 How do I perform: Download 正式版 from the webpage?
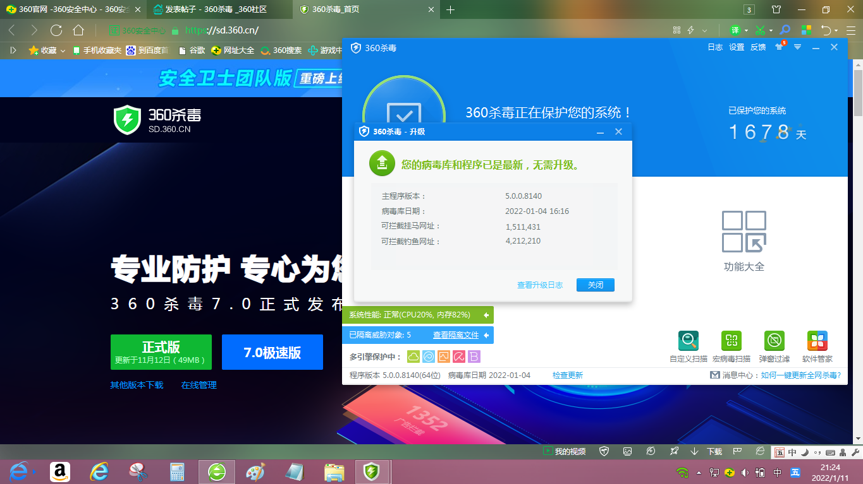pos(161,352)
